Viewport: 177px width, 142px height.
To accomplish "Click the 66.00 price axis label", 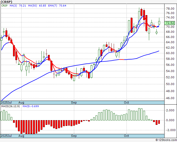I will coord(170,37).
